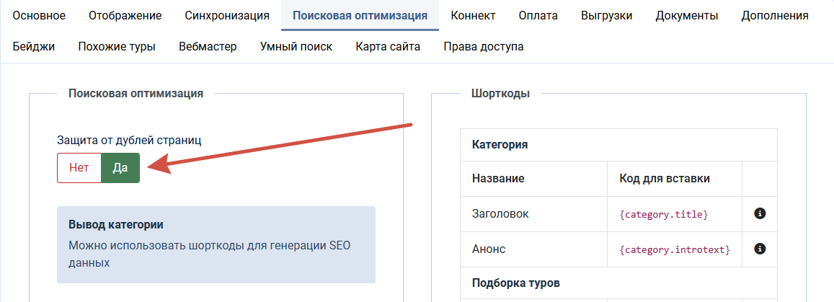Click the Вывод категории info box

(216, 244)
